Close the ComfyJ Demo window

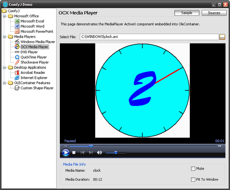225,4
